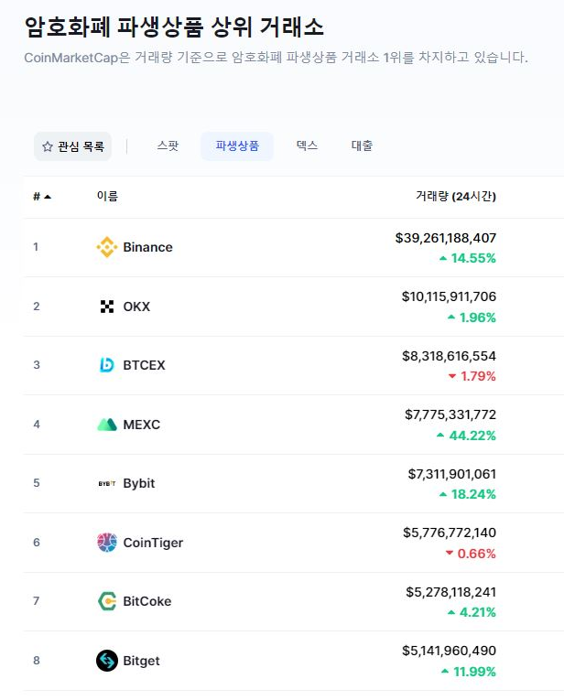Sort by 이름 column header

[107, 196]
